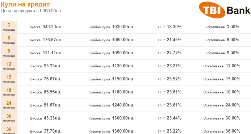251x134 pixels.
Task: Choose the 36 месеца credit period
Action: [9, 130]
